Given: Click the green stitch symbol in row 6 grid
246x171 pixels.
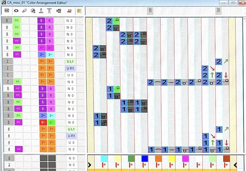Looking at the screenshot, I should tap(117, 89).
